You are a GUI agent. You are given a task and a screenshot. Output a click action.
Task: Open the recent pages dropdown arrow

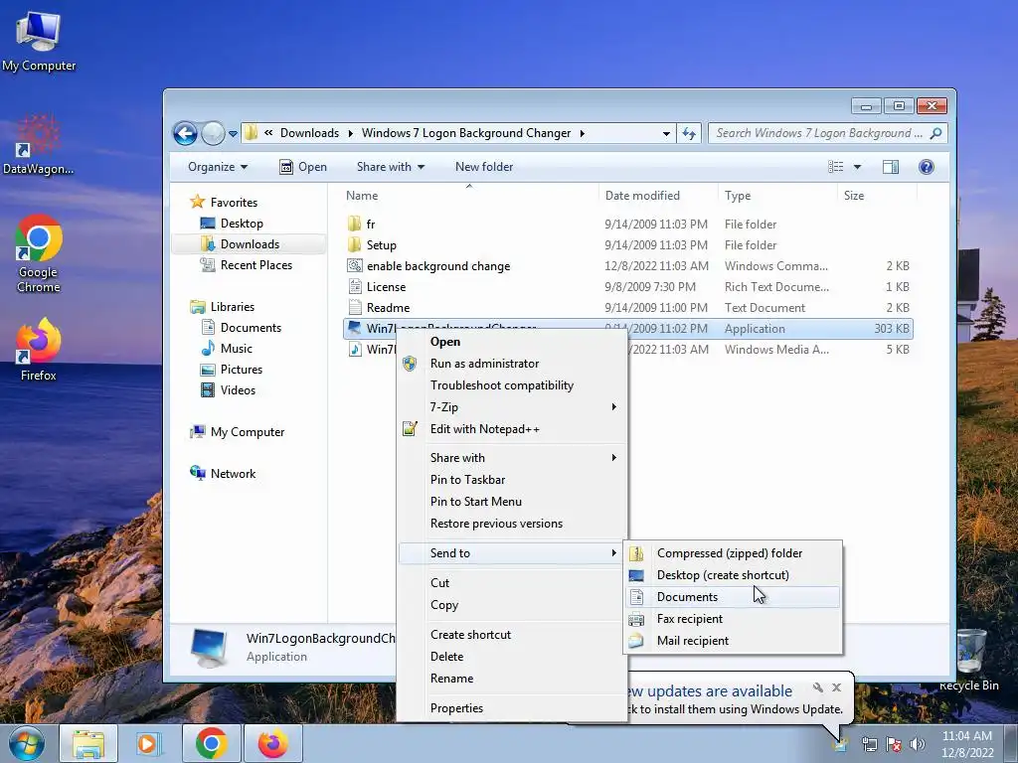coord(233,134)
